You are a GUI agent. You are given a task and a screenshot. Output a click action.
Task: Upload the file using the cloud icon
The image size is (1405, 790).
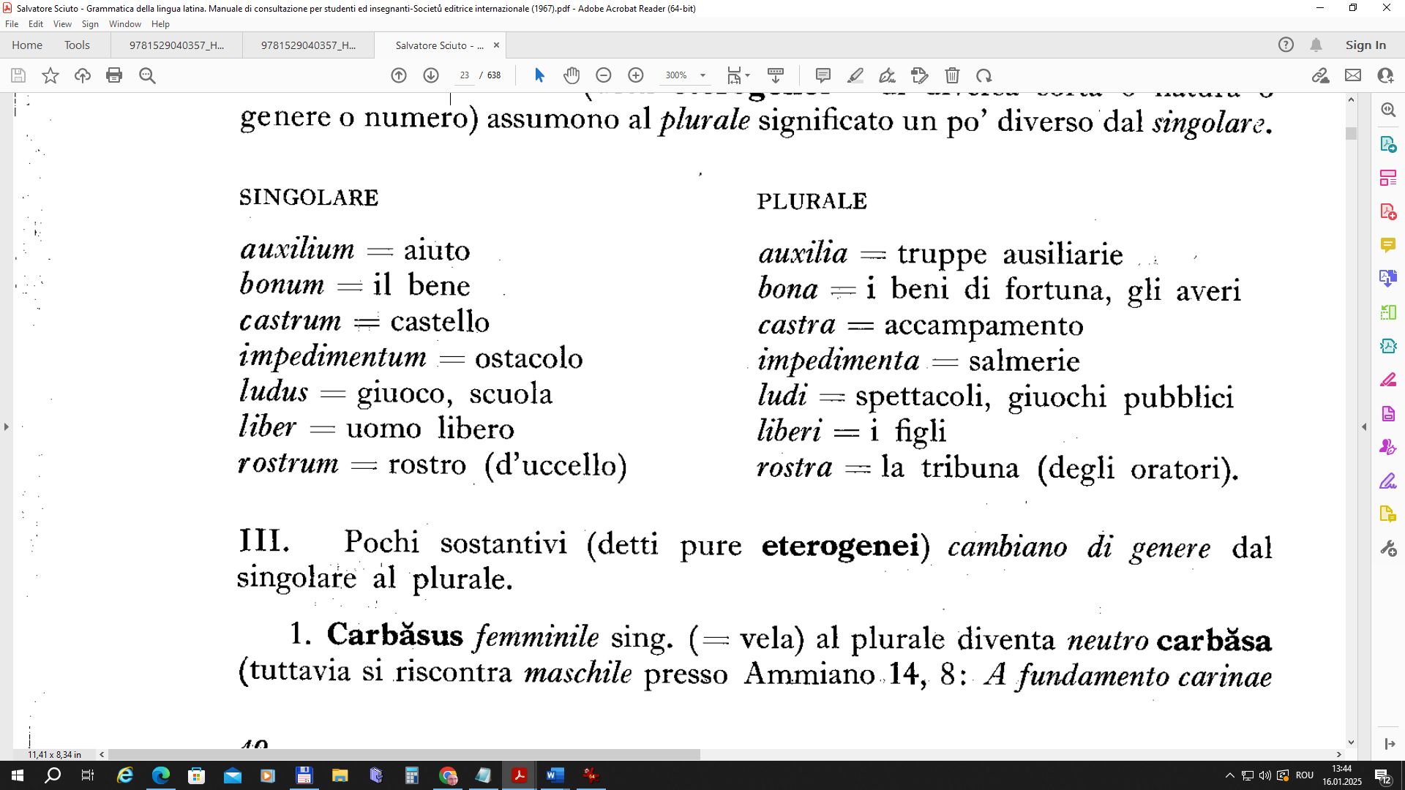[x=83, y=75]
